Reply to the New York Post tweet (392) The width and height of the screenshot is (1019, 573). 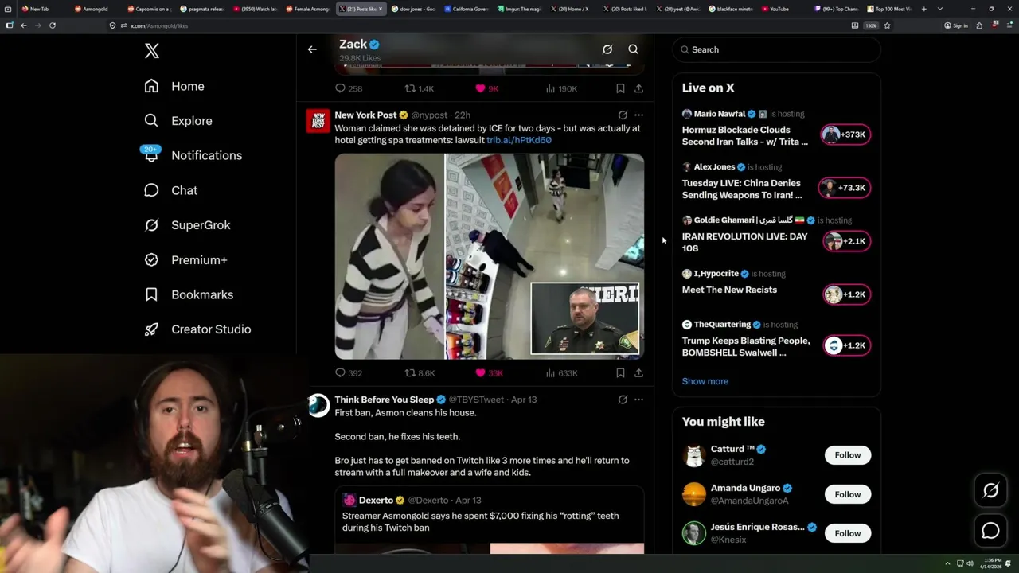pyautogui.click(x=348, y=372)
